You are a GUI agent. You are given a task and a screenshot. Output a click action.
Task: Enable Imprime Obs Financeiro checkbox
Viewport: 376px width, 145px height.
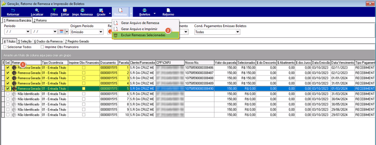click(x=42, y=47)
